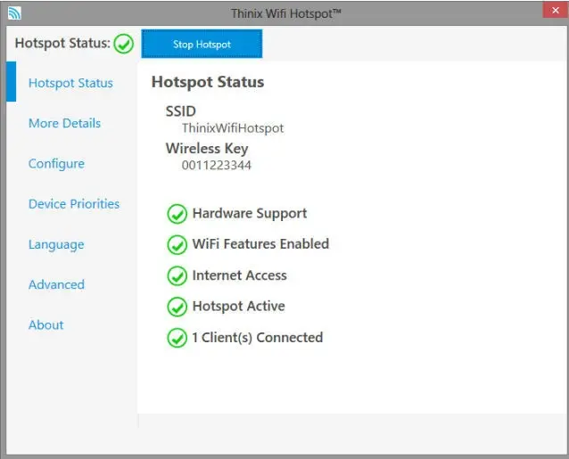Select the Hotspot Status sidebar tab
Screen dimensions: 569x459
point(70,83)
